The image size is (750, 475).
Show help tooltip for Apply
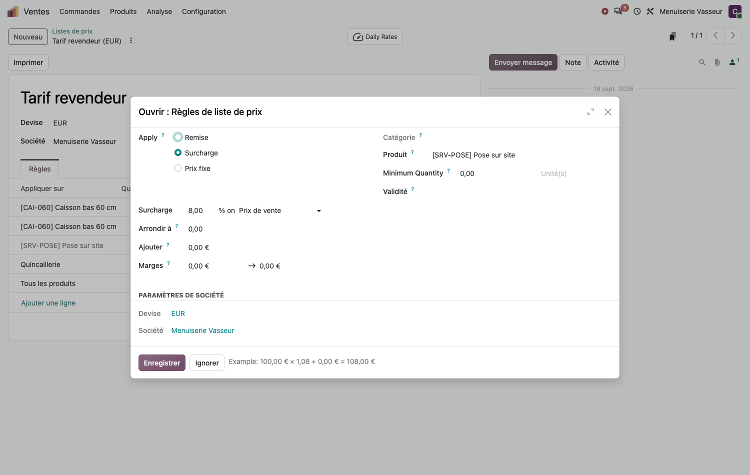[x=163, y=135]
